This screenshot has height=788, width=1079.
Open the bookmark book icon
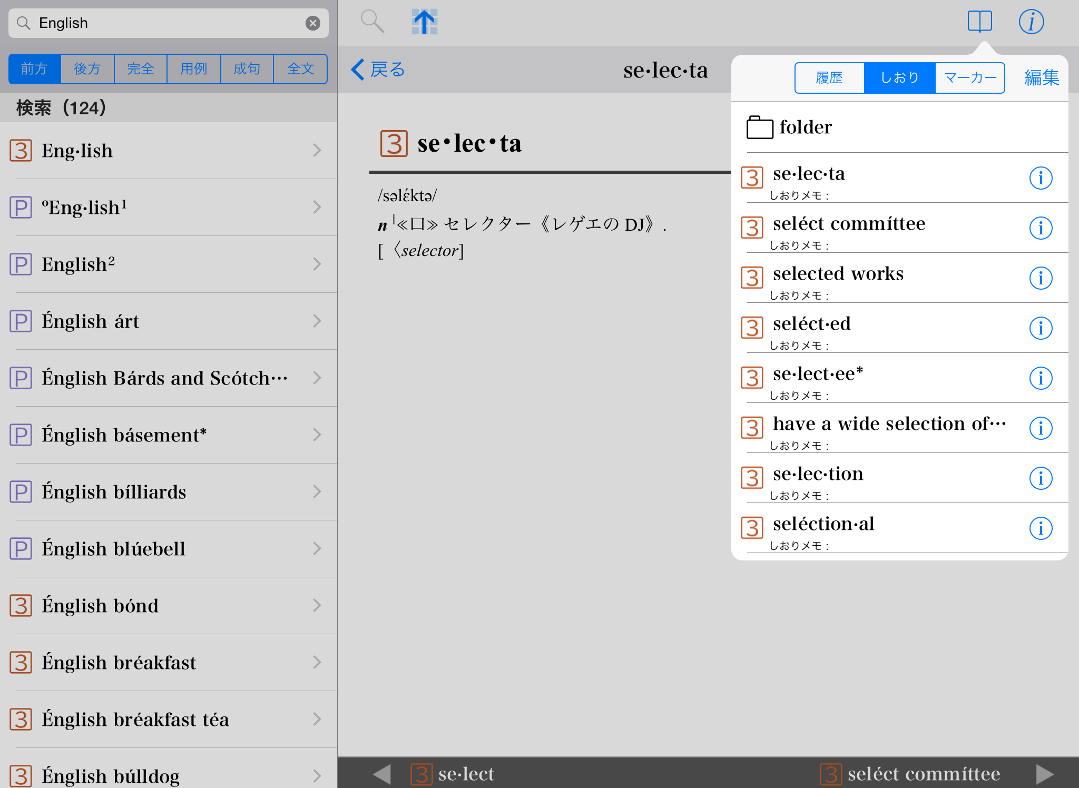(x=979, y=22)
